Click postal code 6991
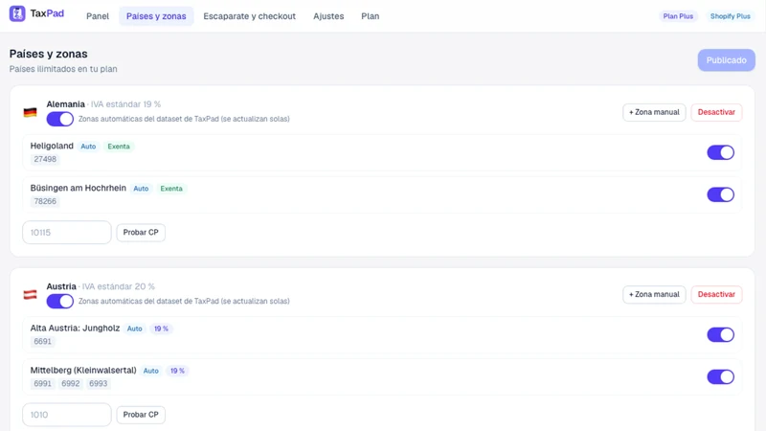Viewport: 766px width, 431px height. click(x=42, y=383)
